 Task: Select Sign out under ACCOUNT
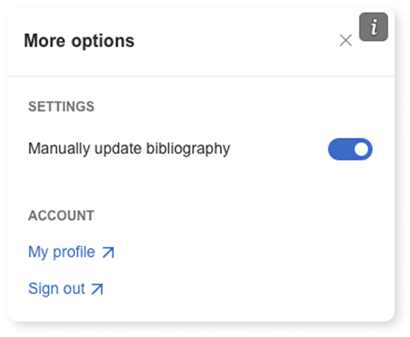coord(57,288)
